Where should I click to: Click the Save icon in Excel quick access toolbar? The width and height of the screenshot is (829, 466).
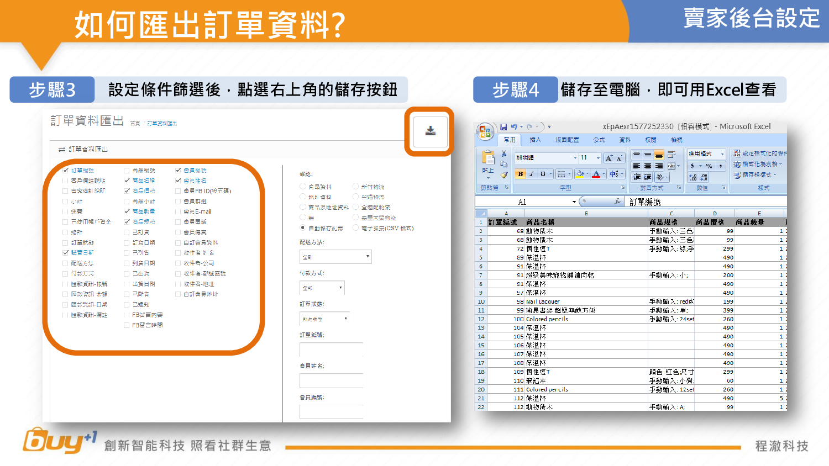pos(503,127)
